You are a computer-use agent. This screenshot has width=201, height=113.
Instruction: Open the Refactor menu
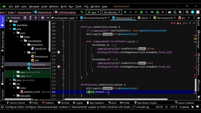(x=54, y=6)
